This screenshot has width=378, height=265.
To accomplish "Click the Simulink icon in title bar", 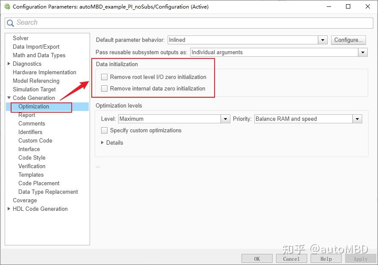I will point(7,6).
